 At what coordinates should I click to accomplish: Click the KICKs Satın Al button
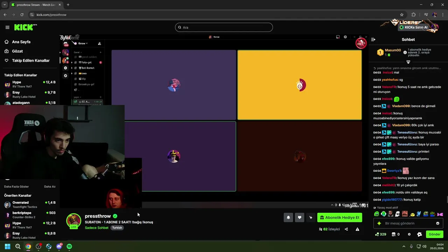point(414,27)
